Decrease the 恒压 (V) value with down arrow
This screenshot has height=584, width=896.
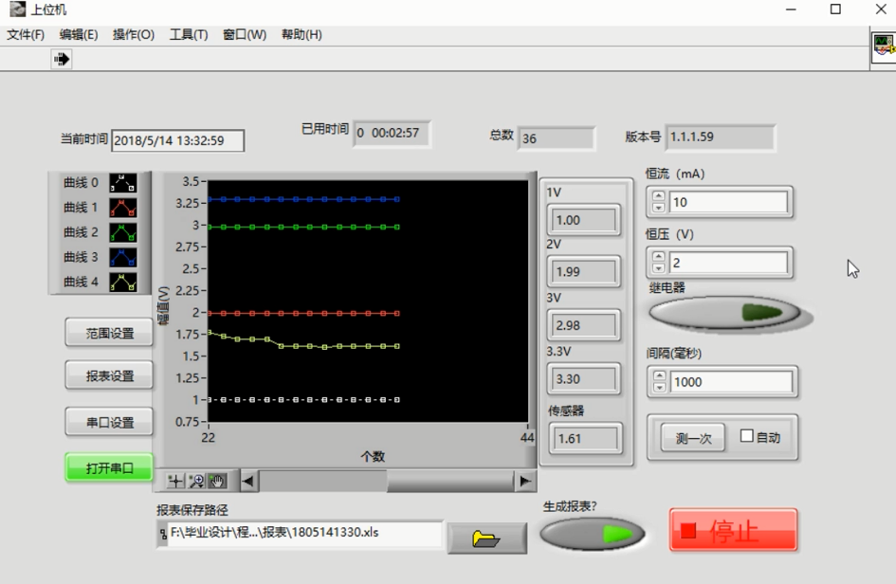pos(659,268)
